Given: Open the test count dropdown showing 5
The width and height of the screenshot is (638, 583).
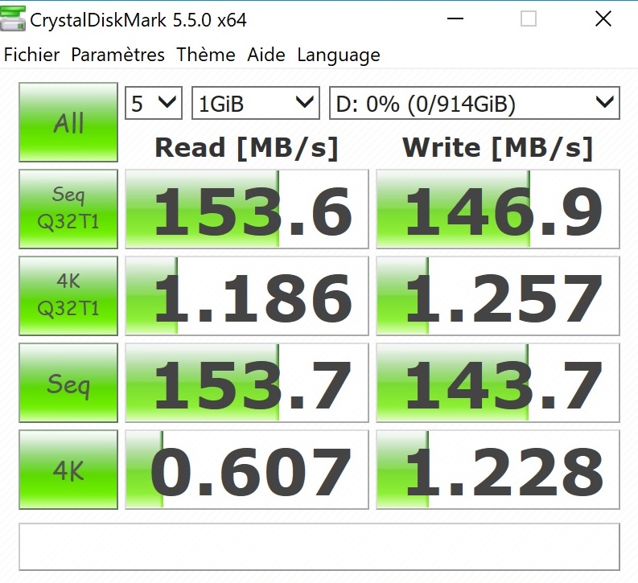Looking at the screenshot, I should pos(154,103).
